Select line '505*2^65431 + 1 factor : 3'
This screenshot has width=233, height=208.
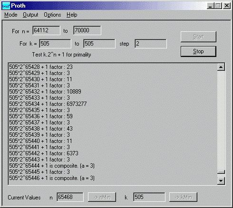[39, 85]
